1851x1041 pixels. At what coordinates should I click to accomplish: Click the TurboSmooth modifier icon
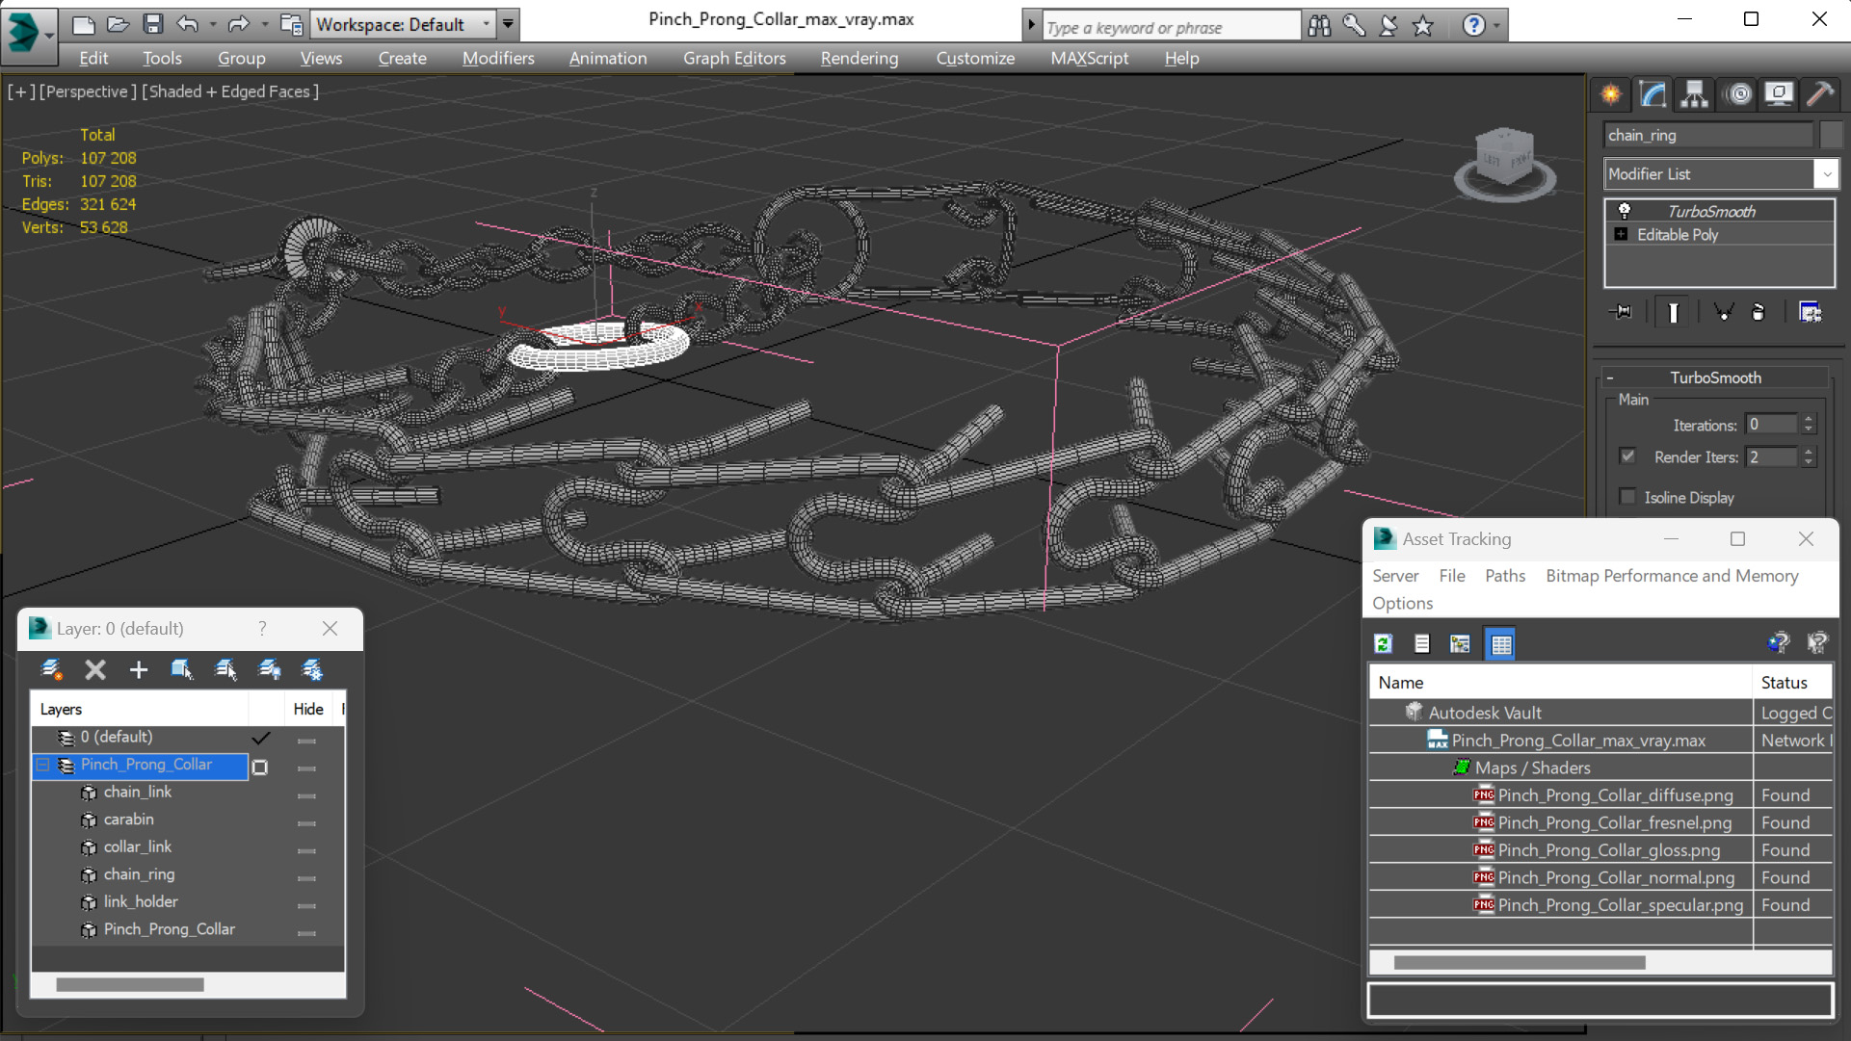(x=1624, y=210)
